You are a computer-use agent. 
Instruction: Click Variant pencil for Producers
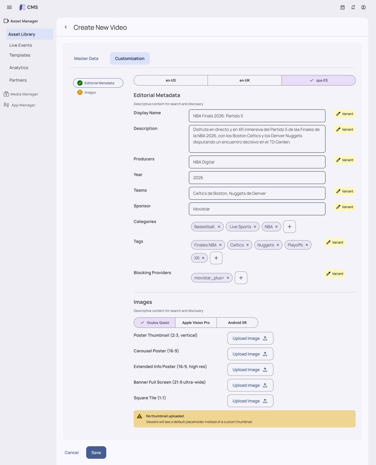(345, 160)
